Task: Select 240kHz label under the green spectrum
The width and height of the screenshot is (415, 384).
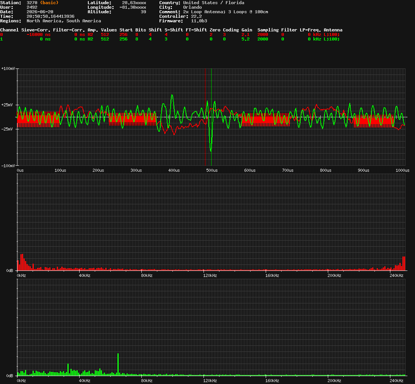Action: click(x=396, y=381)
